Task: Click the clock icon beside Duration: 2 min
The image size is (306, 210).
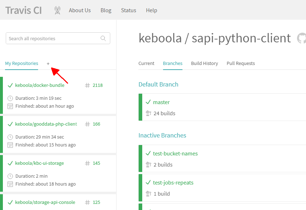Action: (10, 176)
